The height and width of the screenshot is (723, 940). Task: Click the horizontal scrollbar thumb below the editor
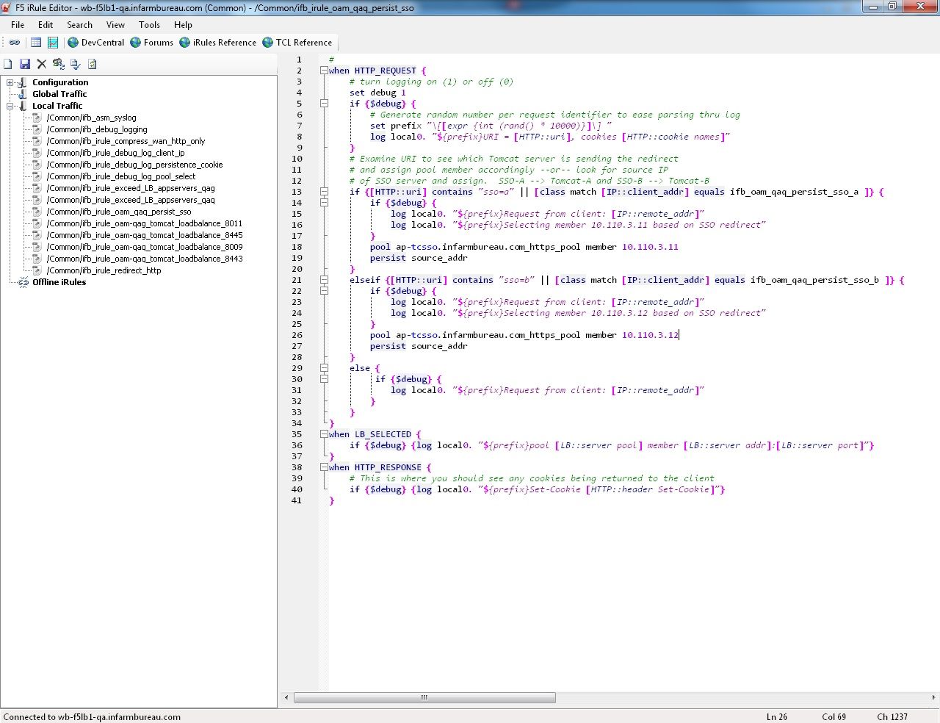point(424,698)
